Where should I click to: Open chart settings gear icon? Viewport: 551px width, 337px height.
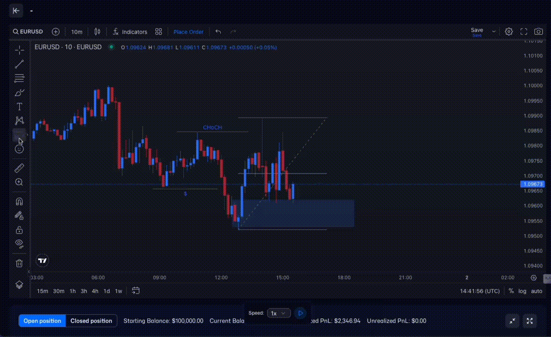point(509,32)
